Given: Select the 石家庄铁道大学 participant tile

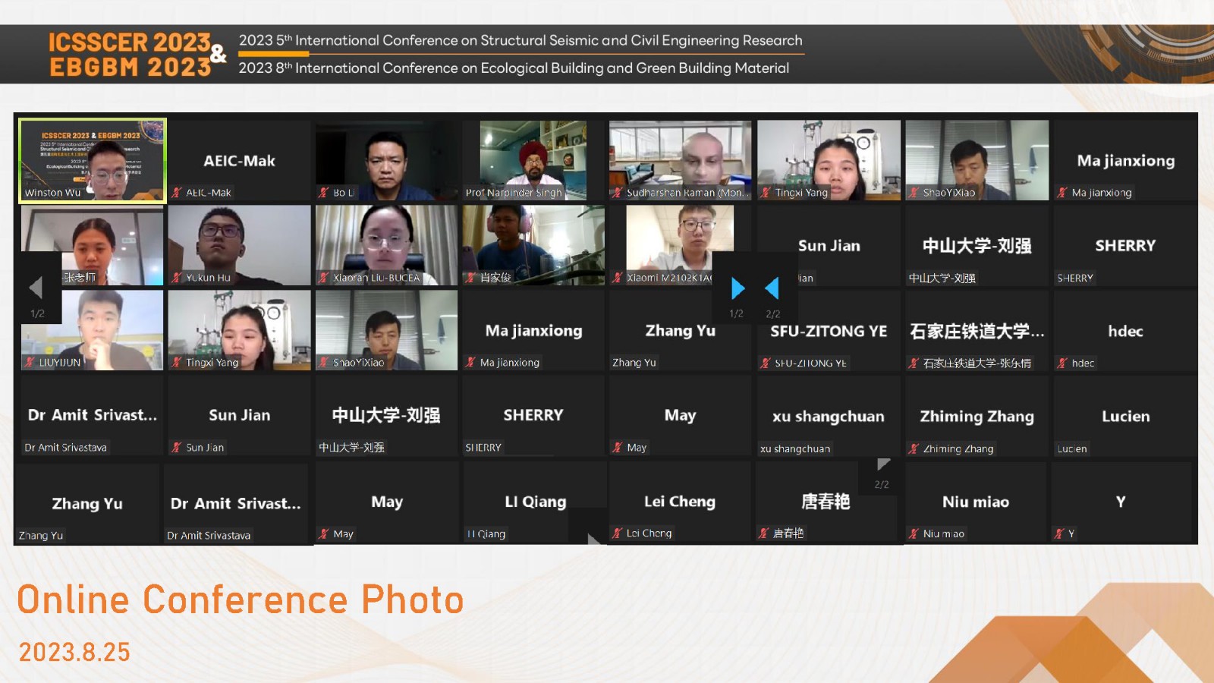Looking at the screenshot, I should pyautogui.click(x=977, y=331).
